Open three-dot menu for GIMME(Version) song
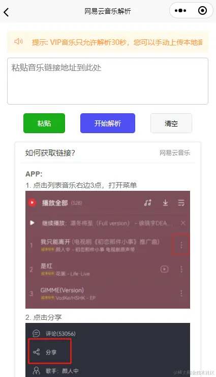 (181, 293)
